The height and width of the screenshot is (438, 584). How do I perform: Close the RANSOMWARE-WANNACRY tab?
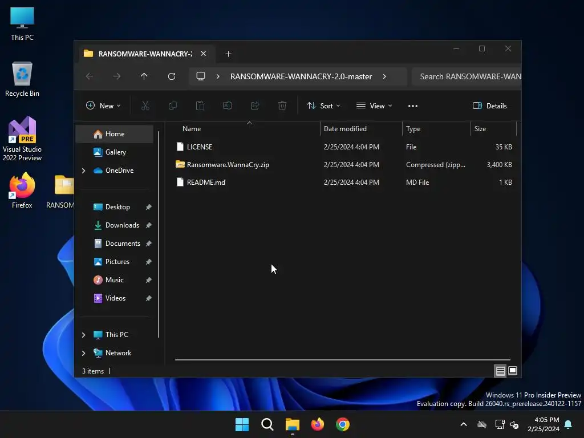[x=204, y=54]
